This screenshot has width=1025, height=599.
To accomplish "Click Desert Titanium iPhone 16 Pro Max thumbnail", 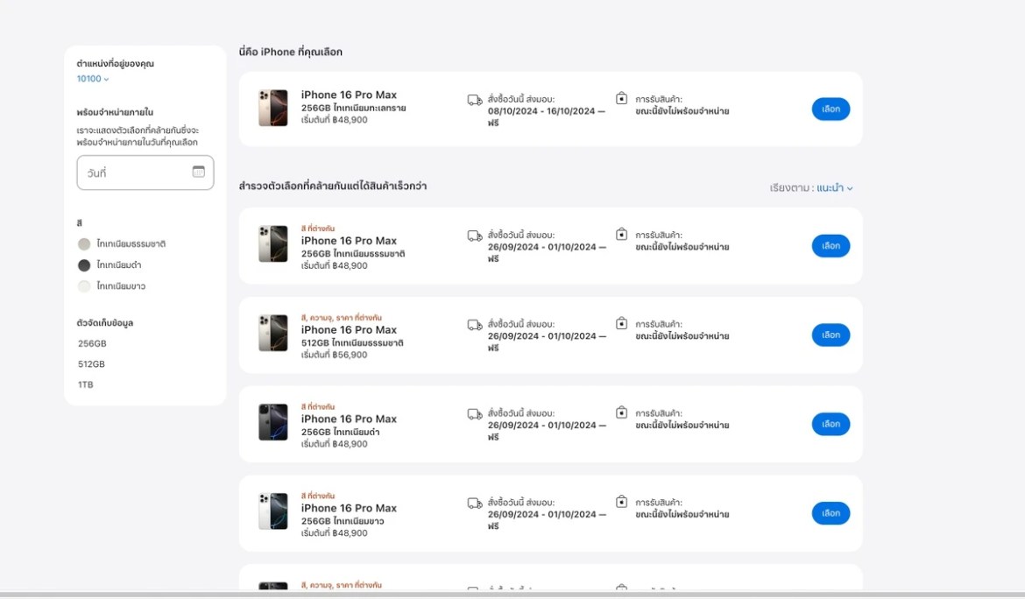I will coord(273,108).
